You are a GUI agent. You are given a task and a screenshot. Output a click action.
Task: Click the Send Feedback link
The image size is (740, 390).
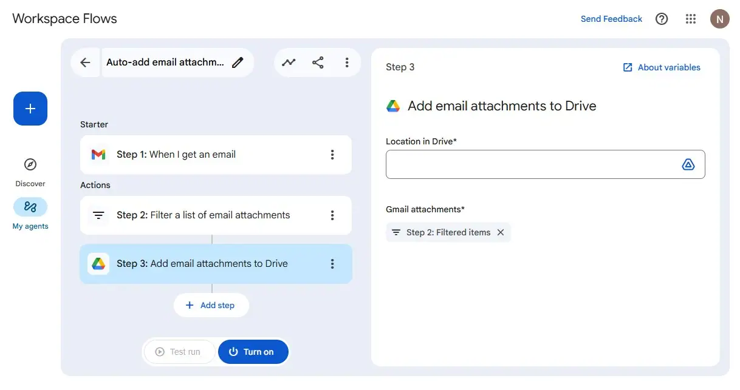click(x=611, y=18)
